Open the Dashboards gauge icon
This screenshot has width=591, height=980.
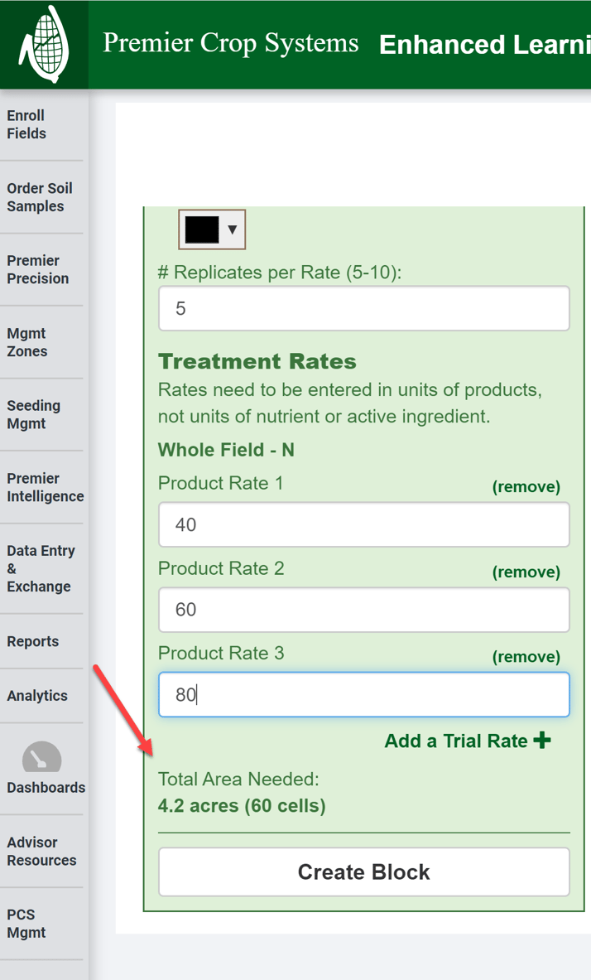pyautogui.click(x=41, y=759)
